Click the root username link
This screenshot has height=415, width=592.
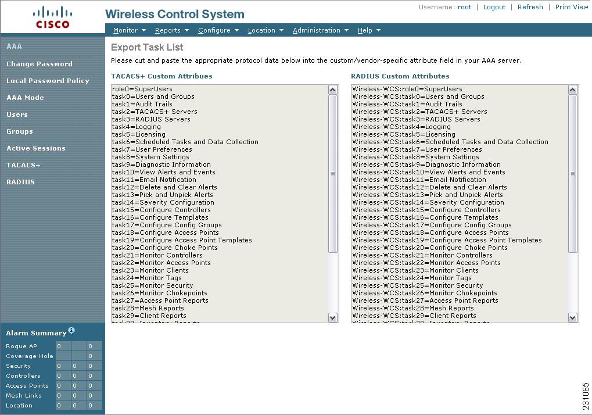pyautogui.click(x=464, y=7)
